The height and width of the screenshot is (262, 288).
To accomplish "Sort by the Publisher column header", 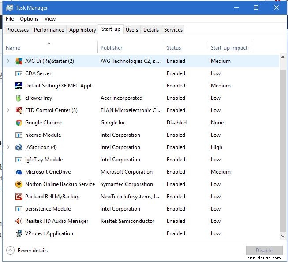I will point(131,48).
